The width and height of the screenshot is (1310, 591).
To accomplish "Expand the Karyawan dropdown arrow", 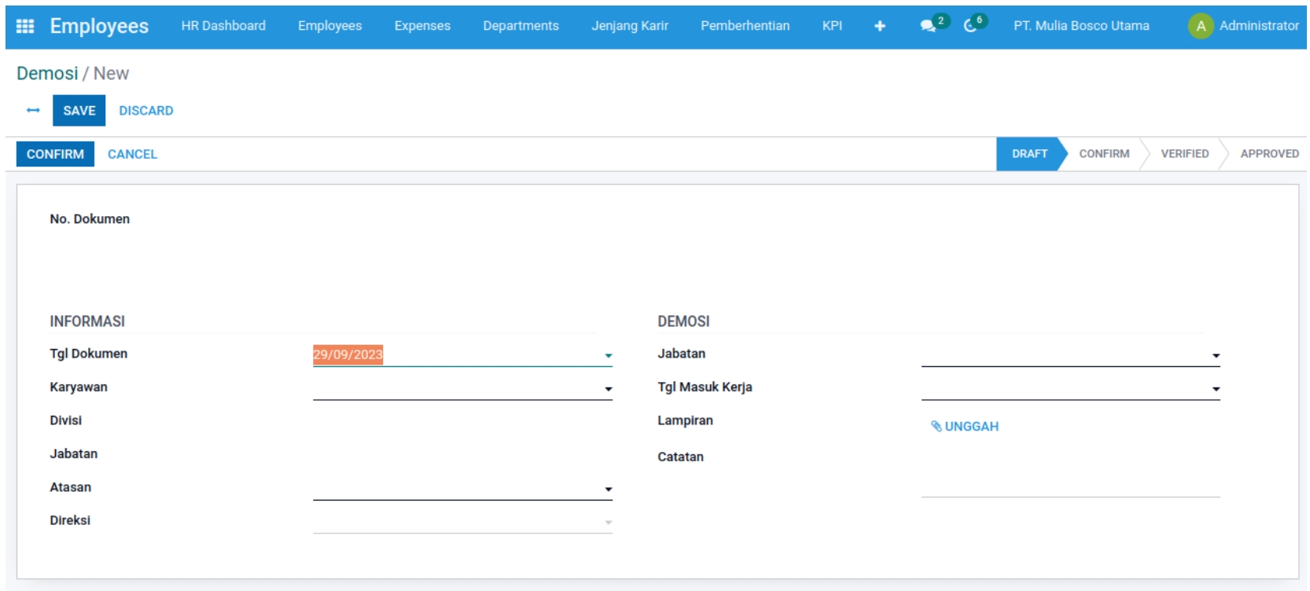I will [608, 389].
